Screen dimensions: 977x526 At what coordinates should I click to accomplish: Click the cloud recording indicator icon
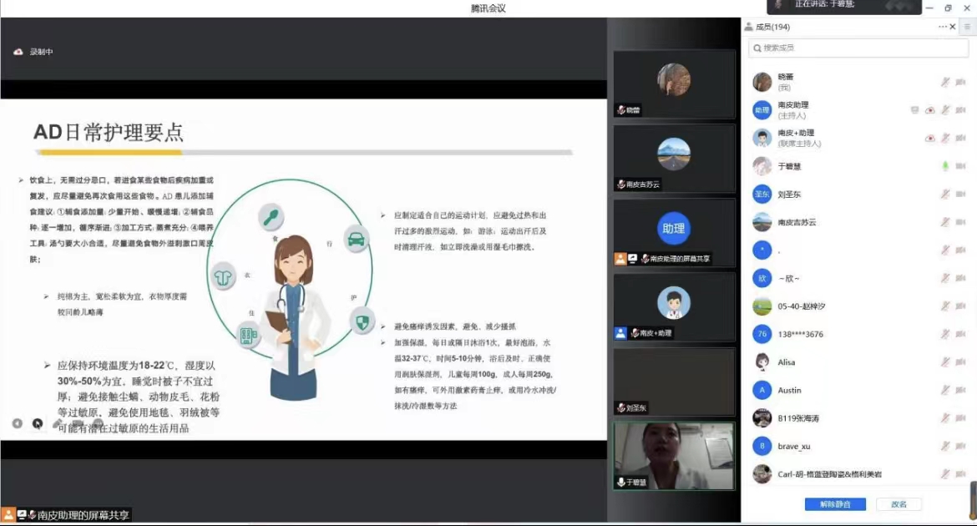pyautogui.click(x=18, y=52)
